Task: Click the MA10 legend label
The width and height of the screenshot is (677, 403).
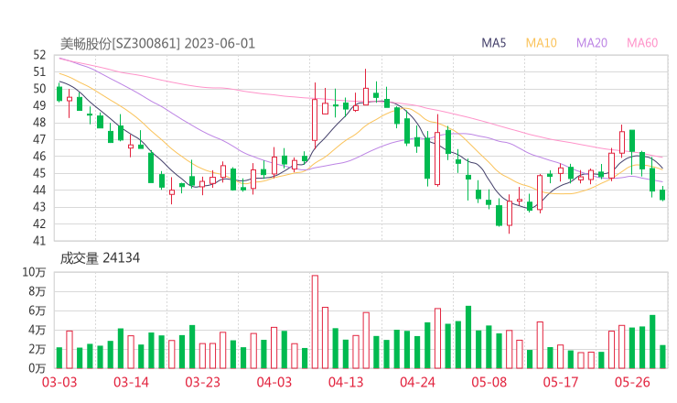Action: coord(541,43)
